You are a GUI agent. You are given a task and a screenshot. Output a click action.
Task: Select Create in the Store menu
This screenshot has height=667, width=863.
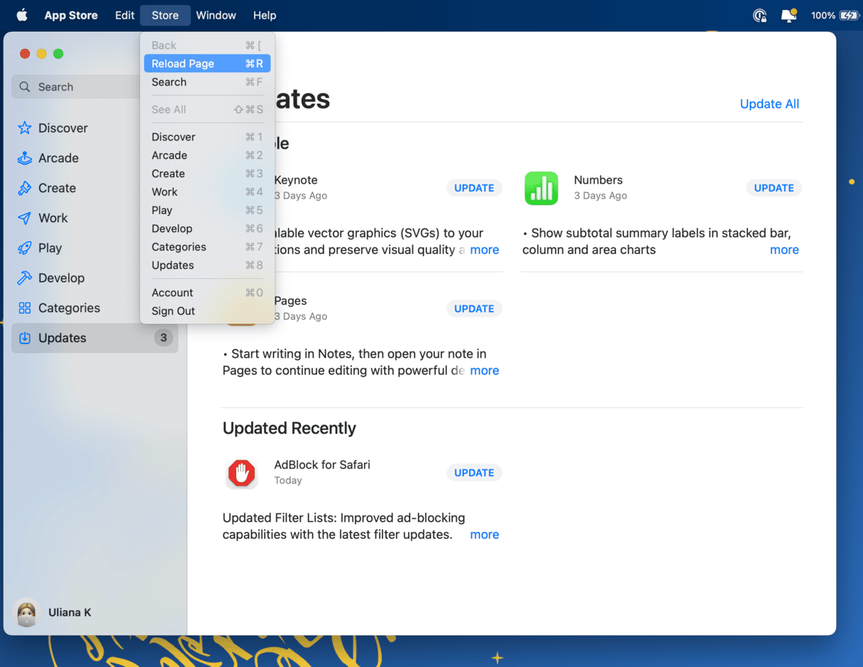pos(207,173)
